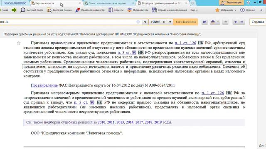Expand the Еще toolbar menu

(194, 10)
